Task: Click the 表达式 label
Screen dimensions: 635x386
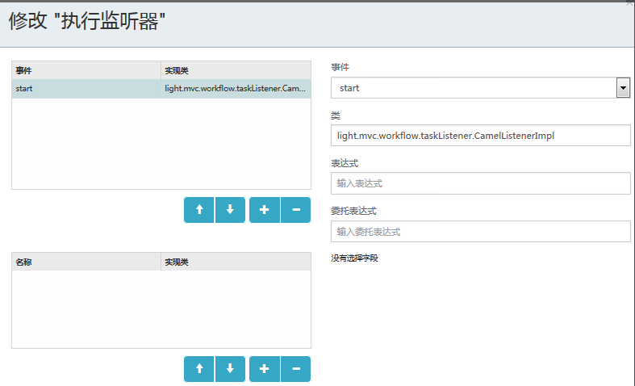Action: click(x=345, y=163)
